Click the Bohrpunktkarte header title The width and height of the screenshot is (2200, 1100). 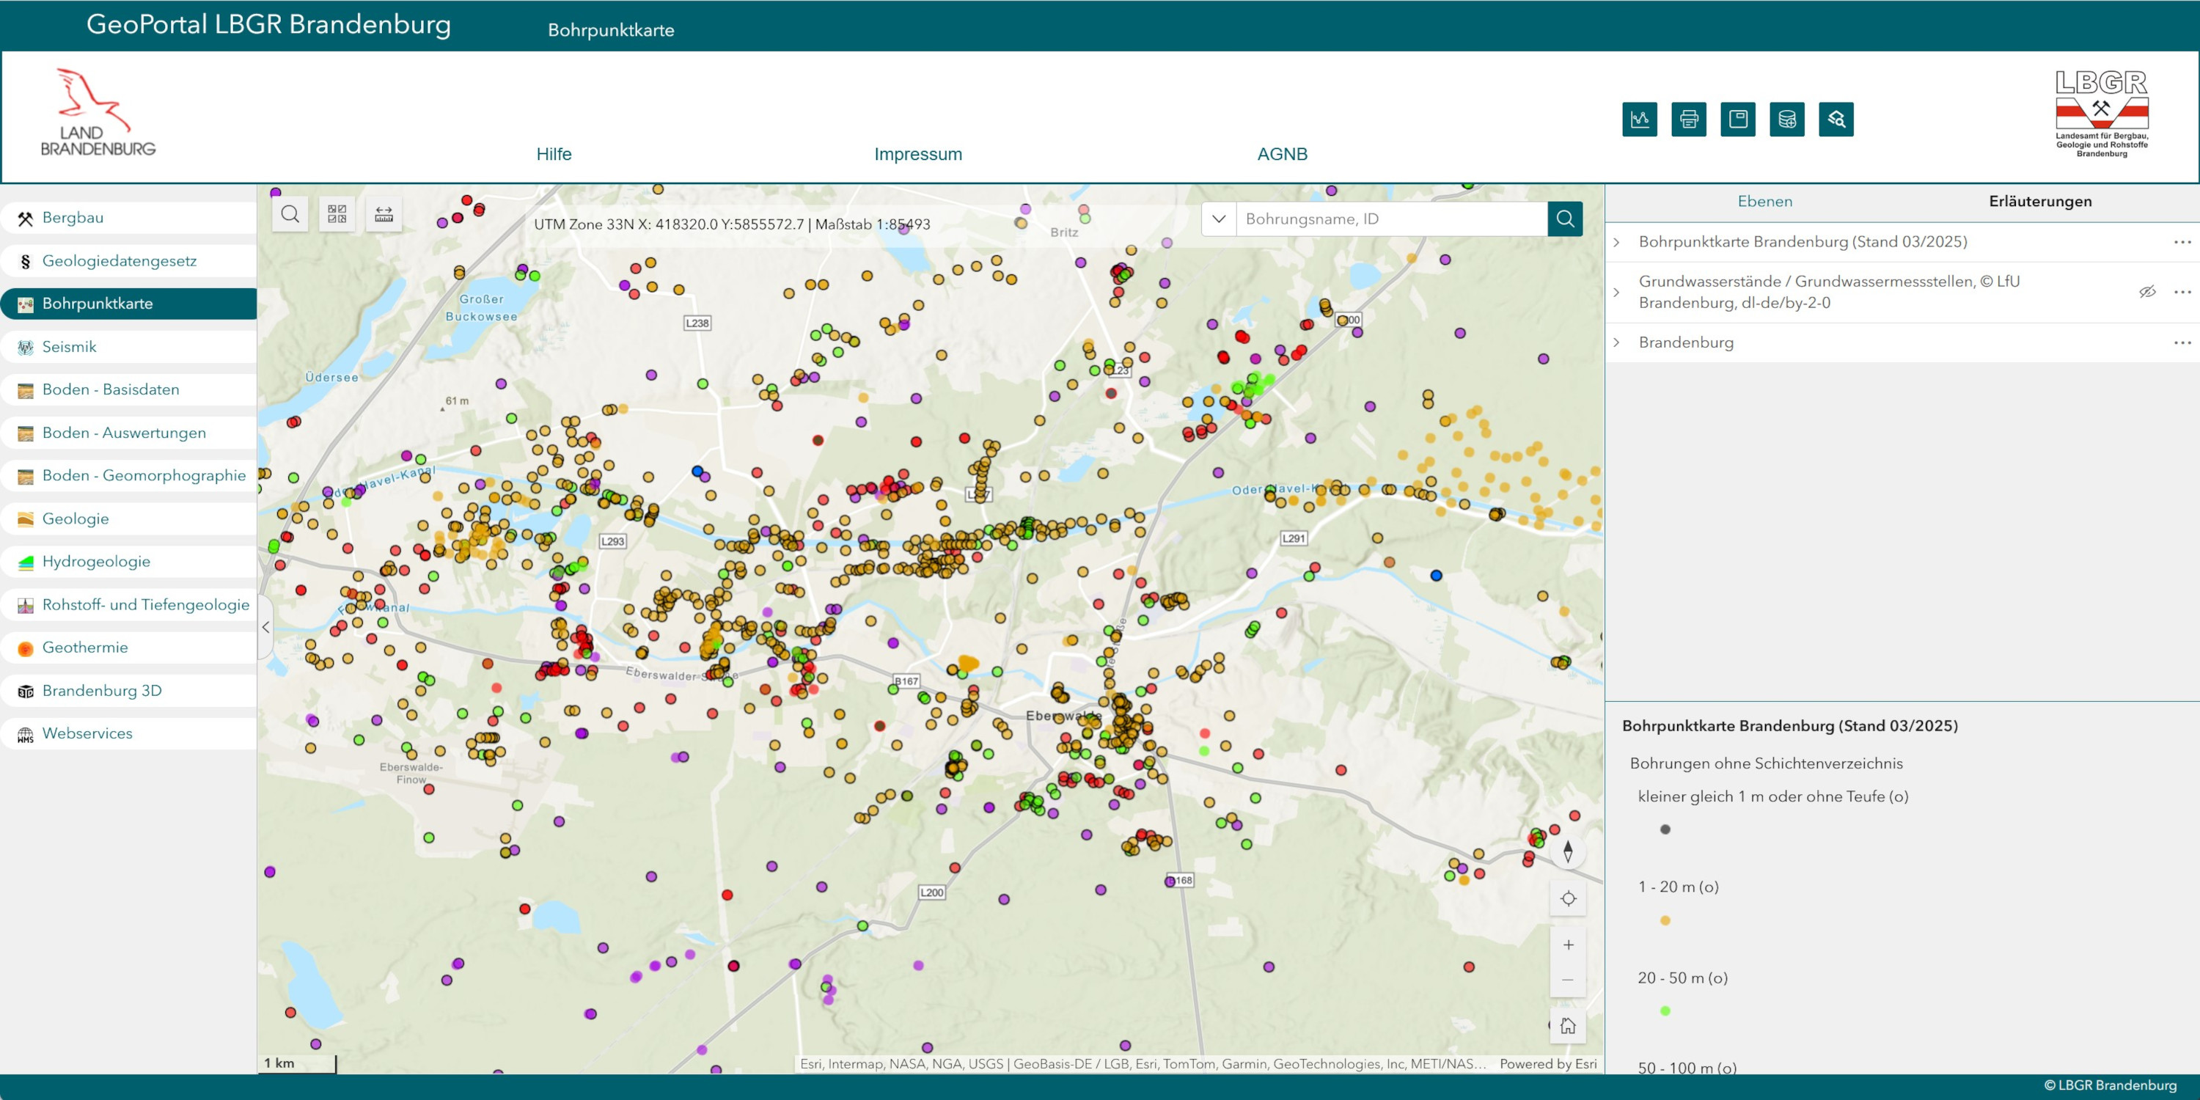pyautogui.click(x=611, y=30)
